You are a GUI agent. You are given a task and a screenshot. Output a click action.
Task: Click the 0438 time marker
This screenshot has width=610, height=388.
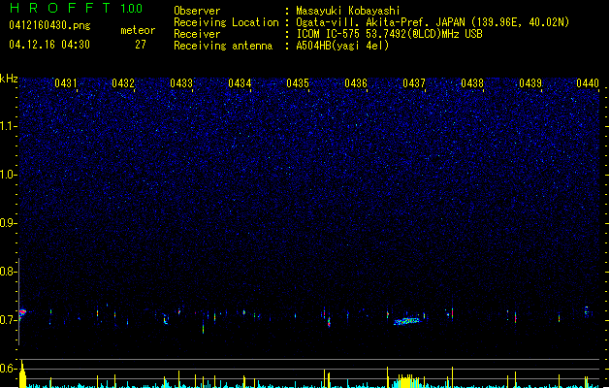click(x=472, y=83)
